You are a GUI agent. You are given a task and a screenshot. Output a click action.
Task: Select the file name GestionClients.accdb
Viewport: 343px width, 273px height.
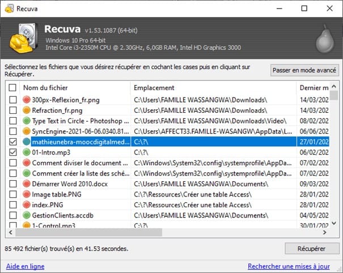62,215
